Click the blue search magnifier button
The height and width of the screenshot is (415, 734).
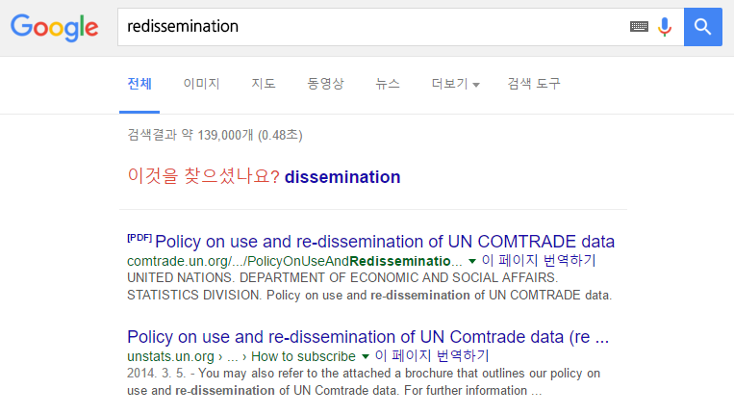pyautogui.click(x=702, y=27)
